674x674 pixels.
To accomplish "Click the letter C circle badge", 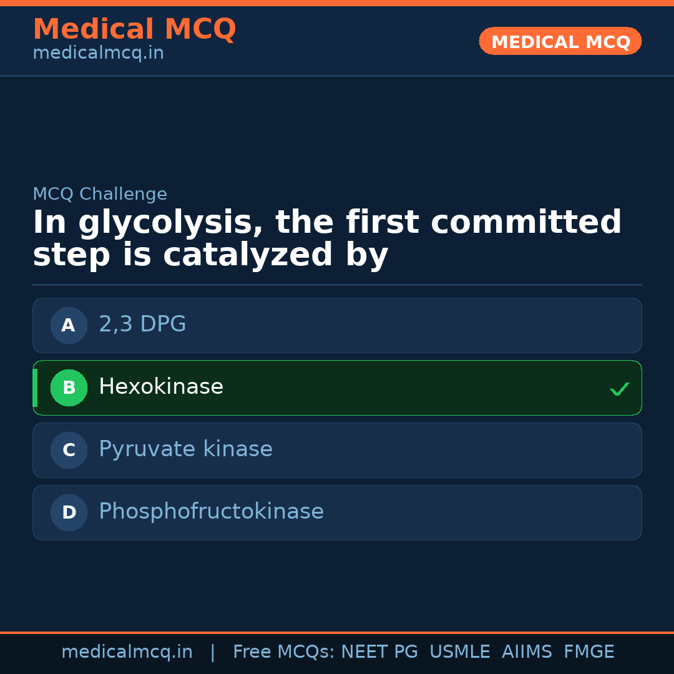I will 69,450.
